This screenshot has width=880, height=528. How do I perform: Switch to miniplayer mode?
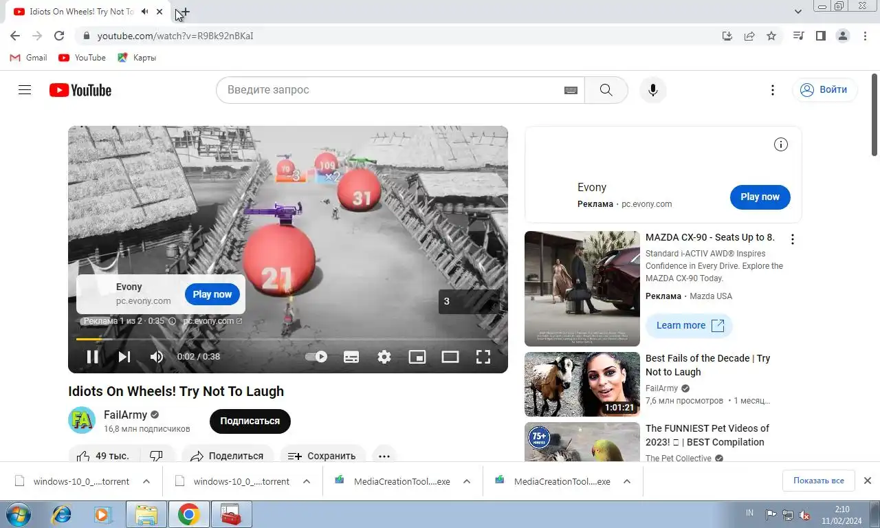[x=417, y=357]
